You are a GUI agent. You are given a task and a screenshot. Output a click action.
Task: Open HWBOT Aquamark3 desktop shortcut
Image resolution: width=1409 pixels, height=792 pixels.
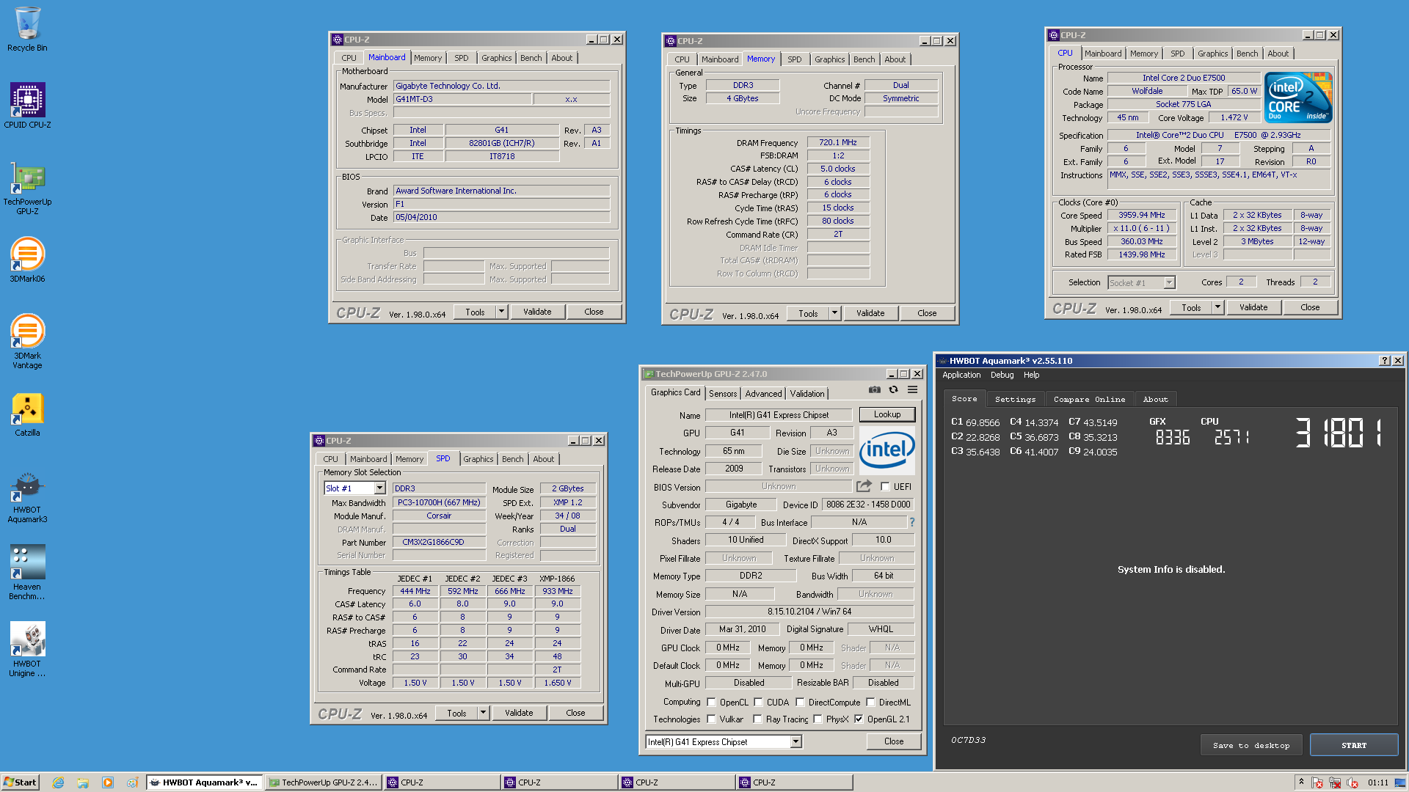27,497
